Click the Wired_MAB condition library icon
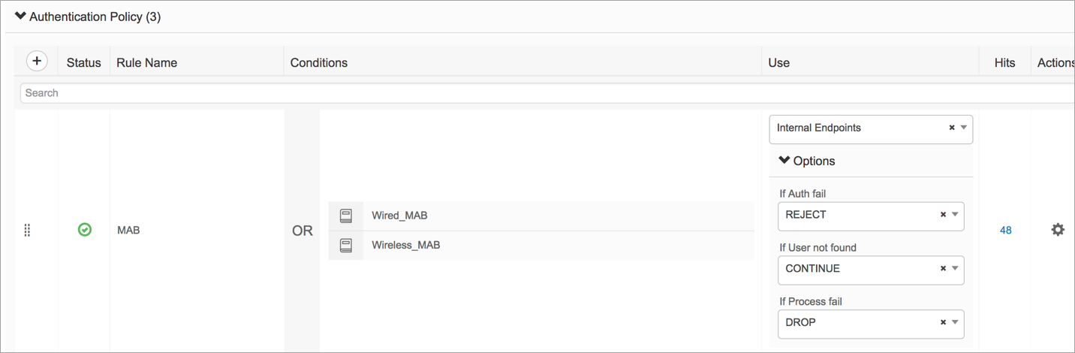 pos(346,216)
